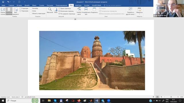Click the 100% zoom level in status bar
Viewport: 184px width, 103px height.
click(181, 97)
